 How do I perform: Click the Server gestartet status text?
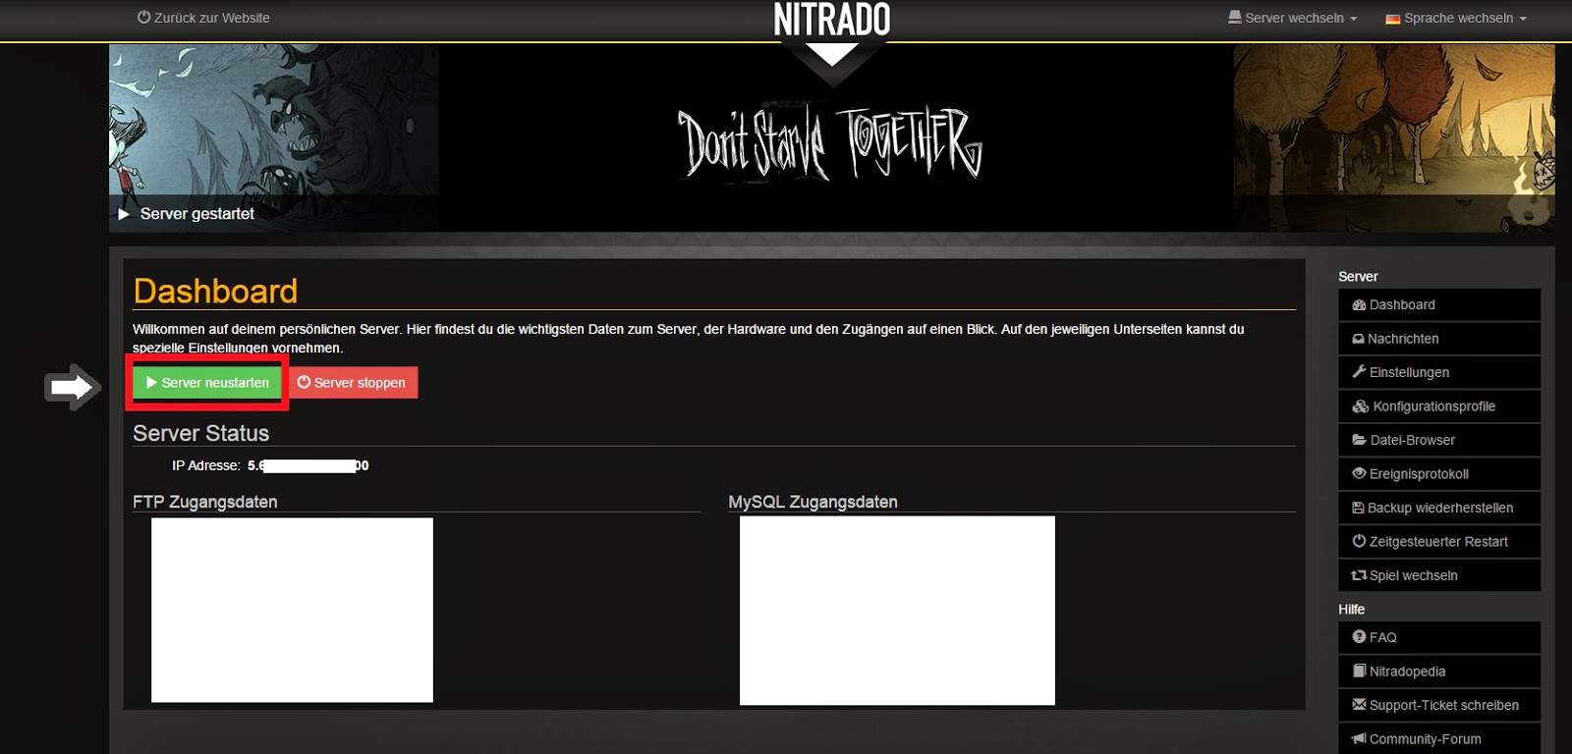196,214
